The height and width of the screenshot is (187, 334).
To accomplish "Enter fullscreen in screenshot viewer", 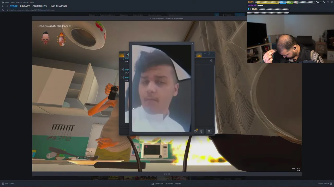I will pos(299,169).
